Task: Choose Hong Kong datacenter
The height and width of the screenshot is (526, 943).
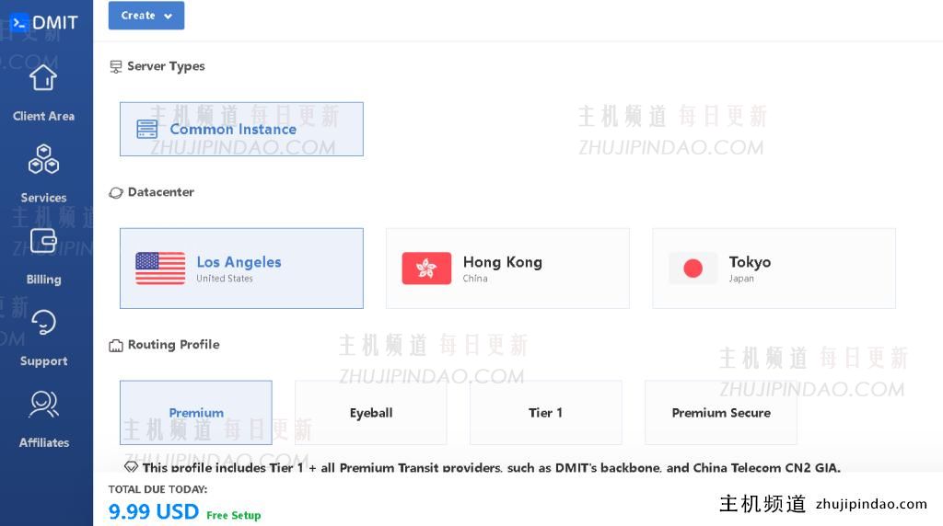Action: (x=507, y=269)
